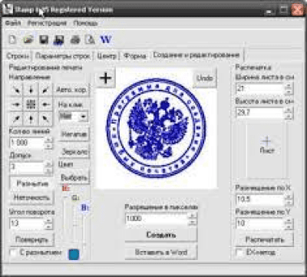Click the Размытие button
The width and height of the screenshot is (307, 277).
pos(32,183)
